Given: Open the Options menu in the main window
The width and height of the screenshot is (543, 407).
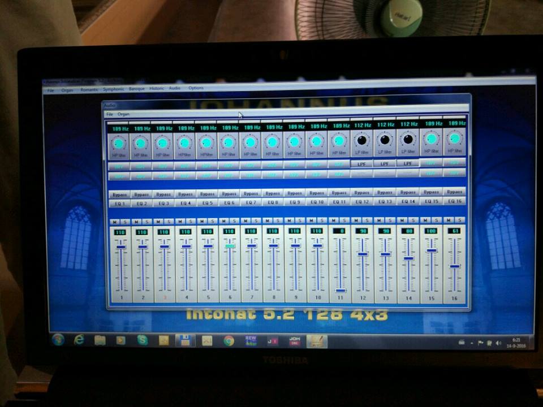Looking at the screenshot, I should coord(196,88).
